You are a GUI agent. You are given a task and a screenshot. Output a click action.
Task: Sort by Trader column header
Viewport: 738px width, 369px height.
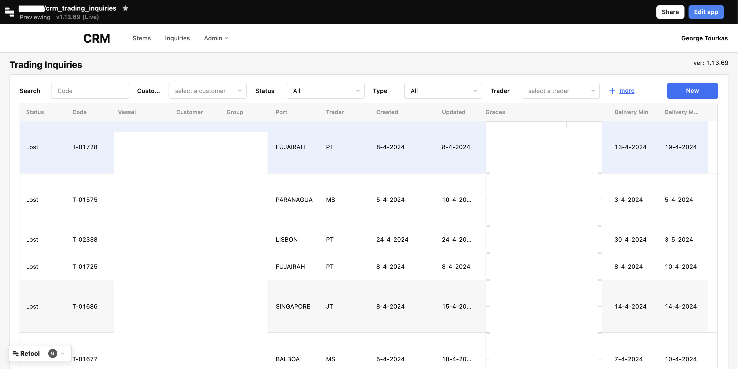pyautogui.click(x=335, y=112)
